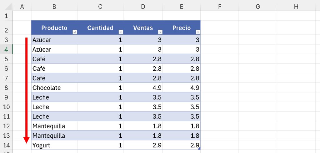Open the Producto column filter dropdown
Screen dimensions: 320x153
74,32
